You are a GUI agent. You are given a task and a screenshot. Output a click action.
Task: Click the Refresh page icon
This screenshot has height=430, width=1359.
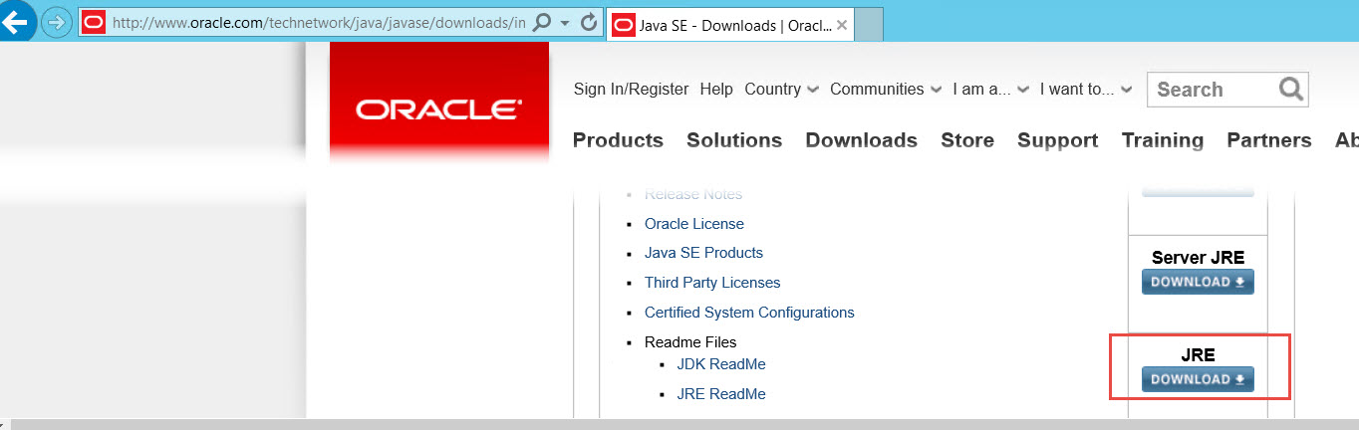click(x=589, y=22)
